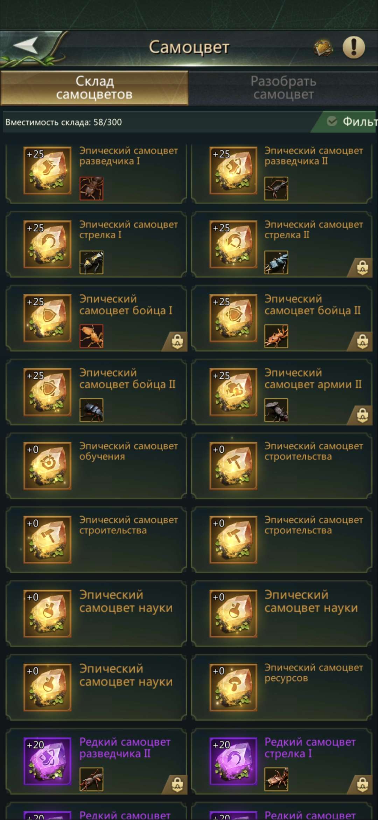Viewport: 378px width, 820px height.
Task: Toggle lock on Эпический самоцвет стрелка II
Action: pyautogui.click(x=362, y=268)
